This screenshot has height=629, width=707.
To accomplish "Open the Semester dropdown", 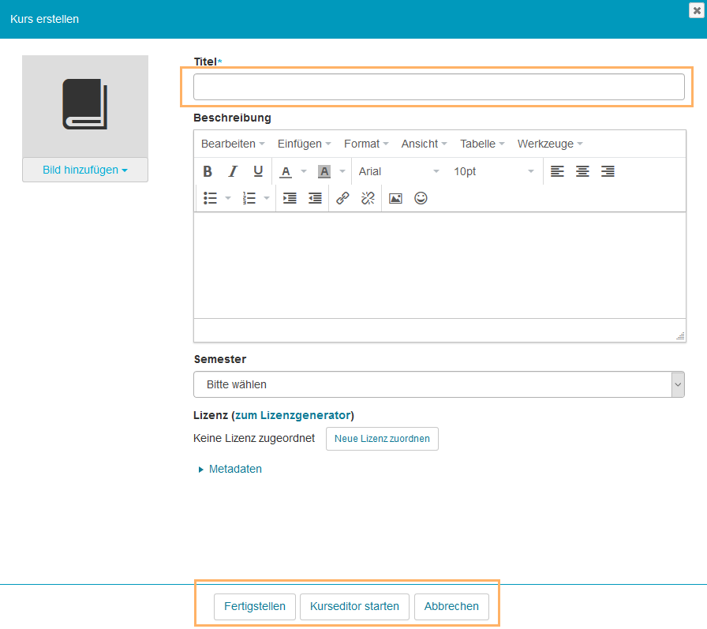I will [440, 384].
